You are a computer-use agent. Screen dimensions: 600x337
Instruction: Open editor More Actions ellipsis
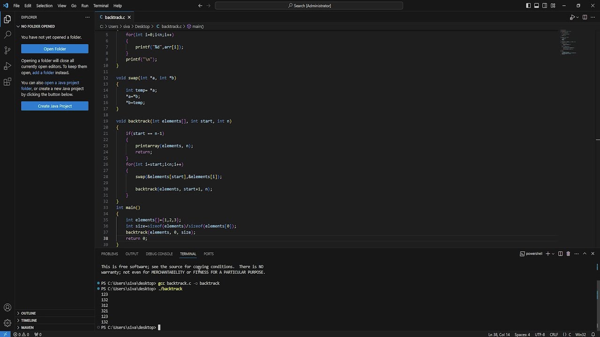593,17
